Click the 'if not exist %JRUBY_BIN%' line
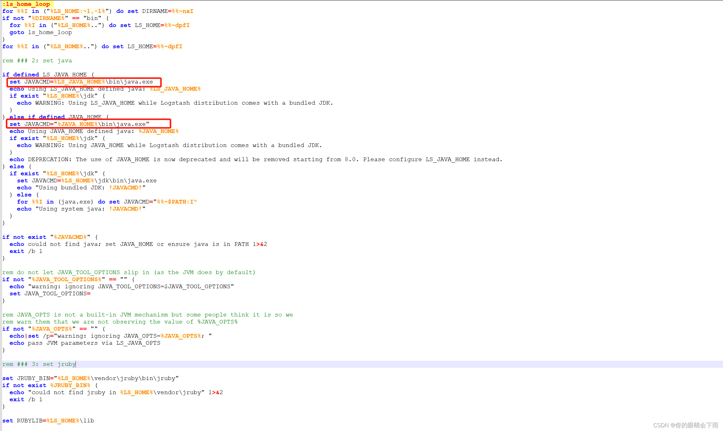Screen dimensions: 723x431 [50, 385]
